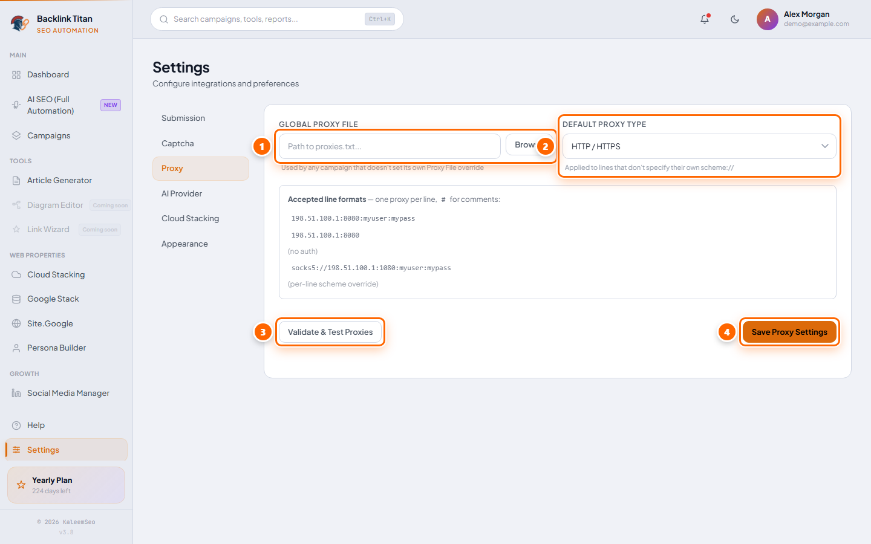Click the Persona Builder person icon

(x=16, y=348)
